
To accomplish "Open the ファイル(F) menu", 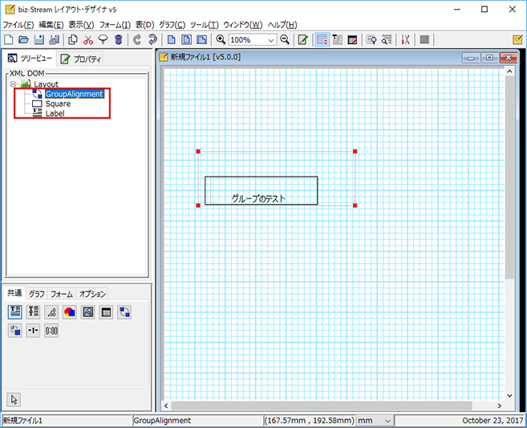I will tap(18, 25).
